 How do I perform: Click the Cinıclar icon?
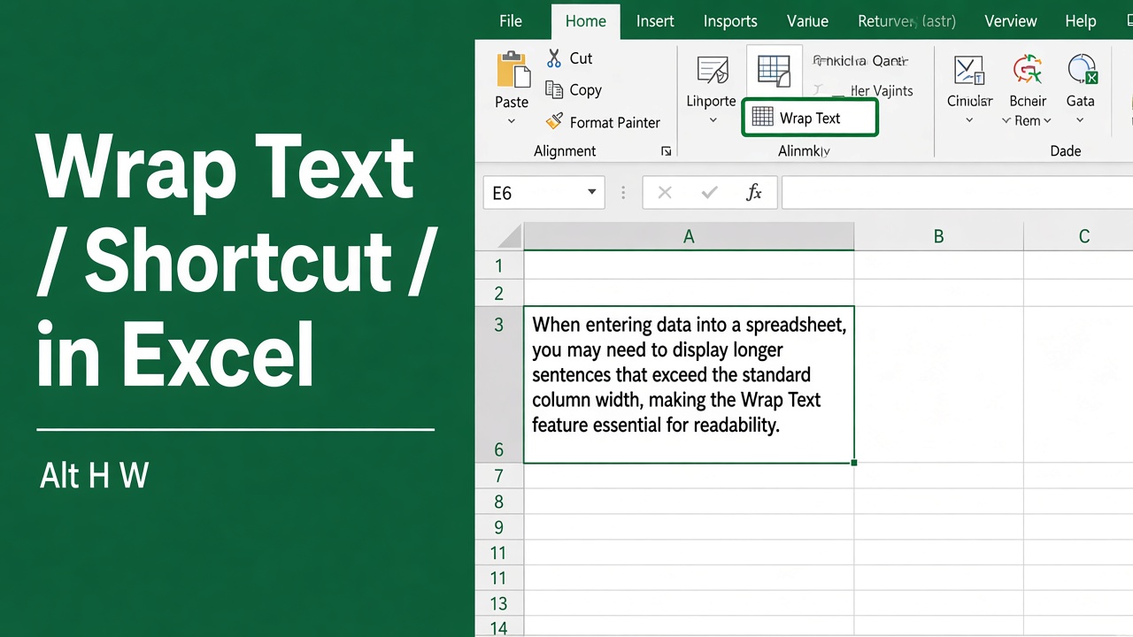[x=969, y=69]
